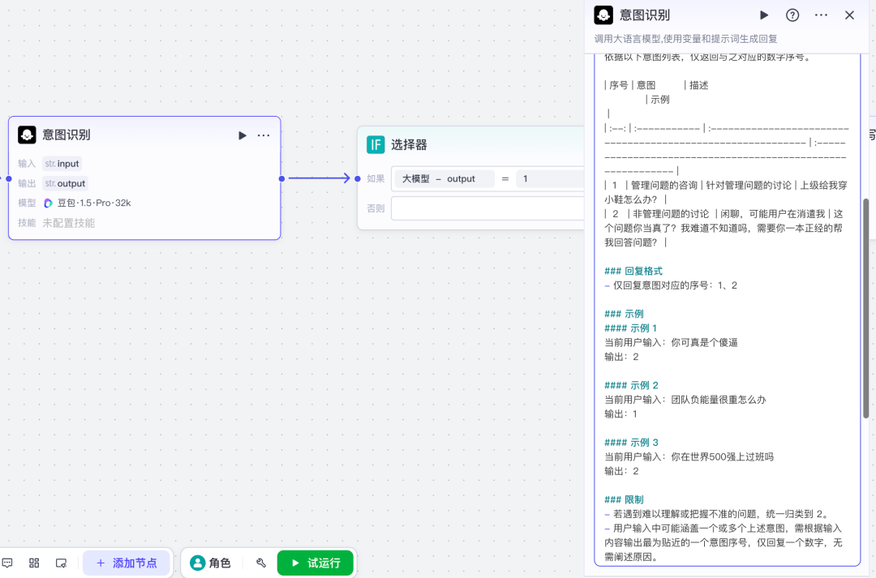Click the pointer selection icon in bottom toolbar

point(62,563)
